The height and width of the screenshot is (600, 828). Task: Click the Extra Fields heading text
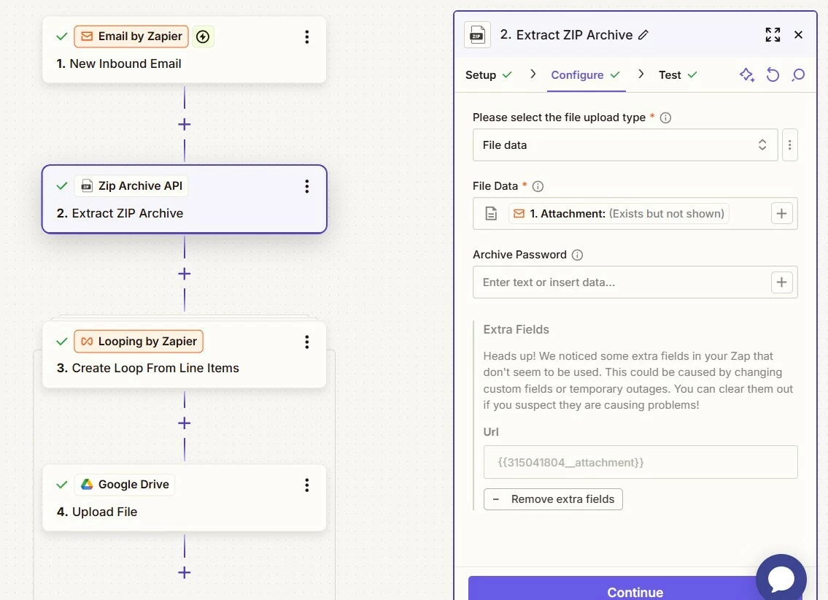pyautogui.click(x=516, y=330)
